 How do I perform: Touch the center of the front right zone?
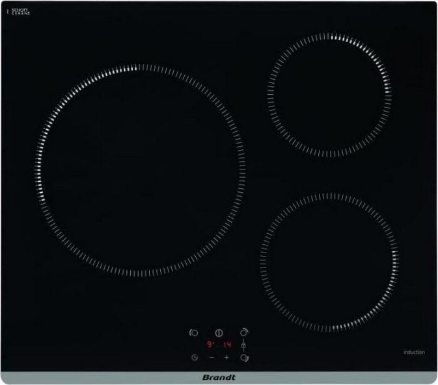329,262
